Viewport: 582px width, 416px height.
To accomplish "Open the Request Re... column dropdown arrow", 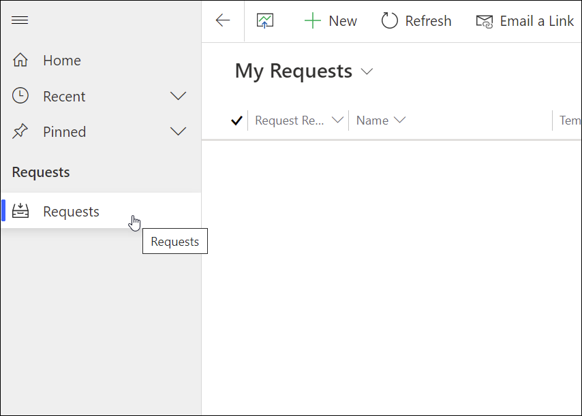I will pos(337,121).
